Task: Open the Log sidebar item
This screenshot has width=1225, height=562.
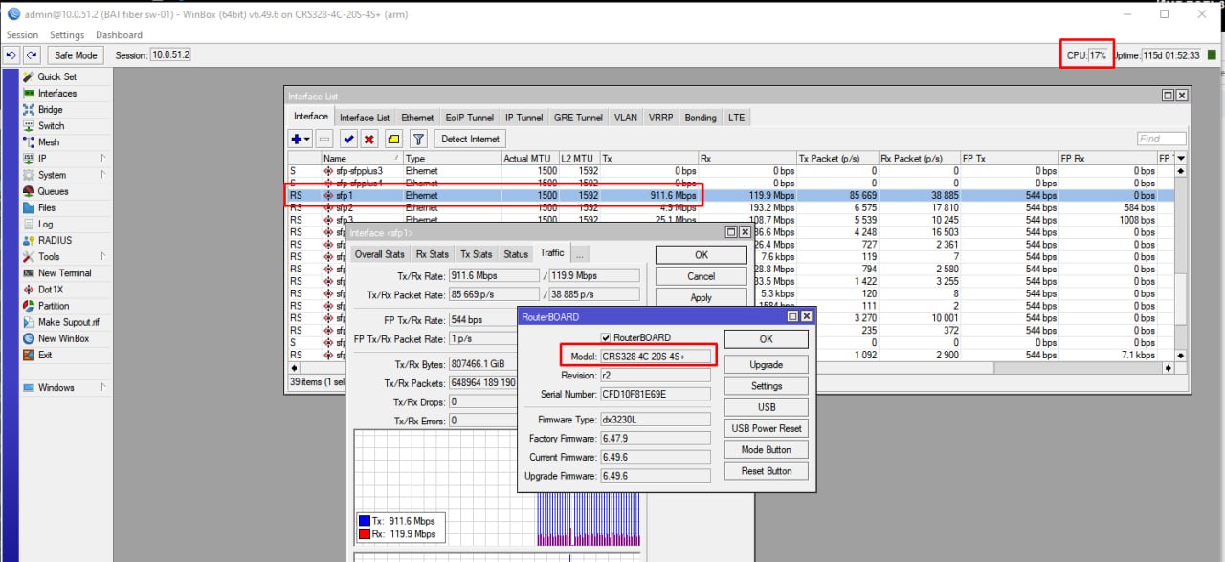Action: coord(45,224)
